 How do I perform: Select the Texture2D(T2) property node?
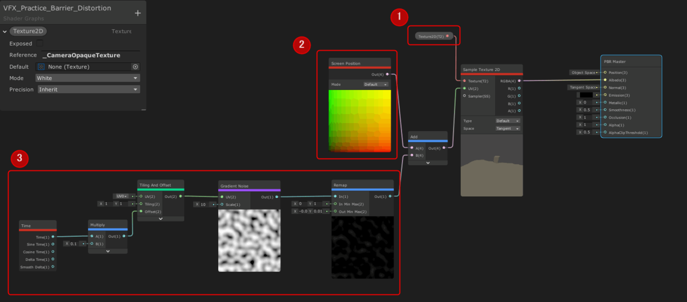click(435, 36)
